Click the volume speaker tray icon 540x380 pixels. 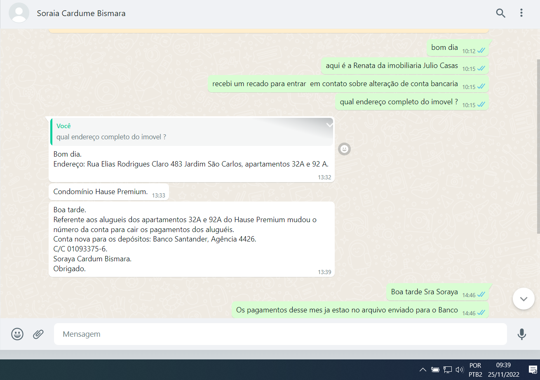[x=460, y=370]
